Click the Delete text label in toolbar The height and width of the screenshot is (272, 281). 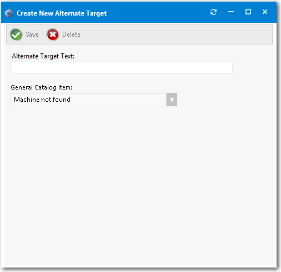pos(71,34)
